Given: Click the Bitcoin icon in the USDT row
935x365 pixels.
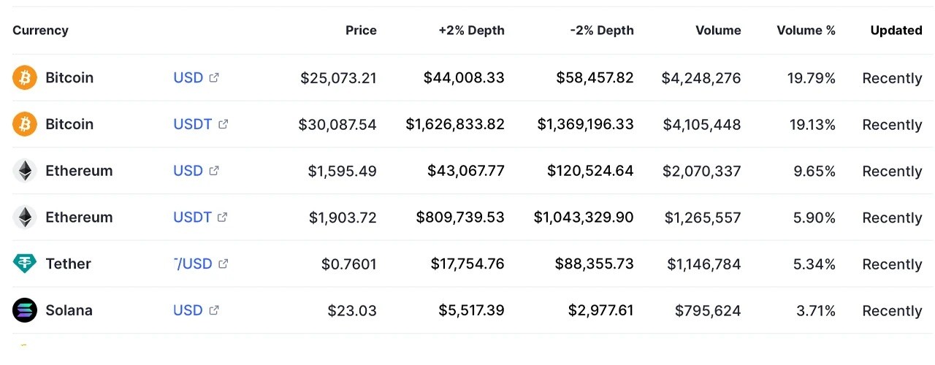Looking at the screenshot, I should [x=25, y=124].
